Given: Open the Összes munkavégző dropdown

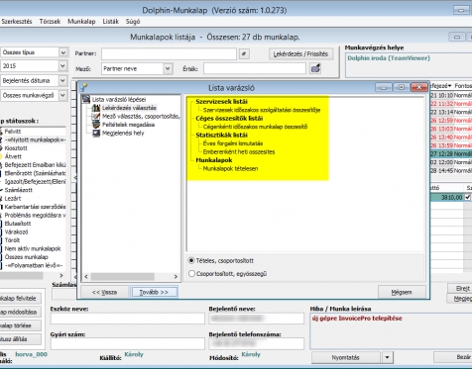Looking at the screenshot, I should [62, 95].
